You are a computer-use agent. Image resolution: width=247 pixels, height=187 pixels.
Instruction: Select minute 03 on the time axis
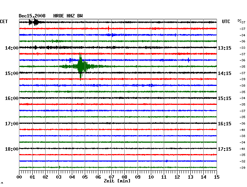[59, 177]
